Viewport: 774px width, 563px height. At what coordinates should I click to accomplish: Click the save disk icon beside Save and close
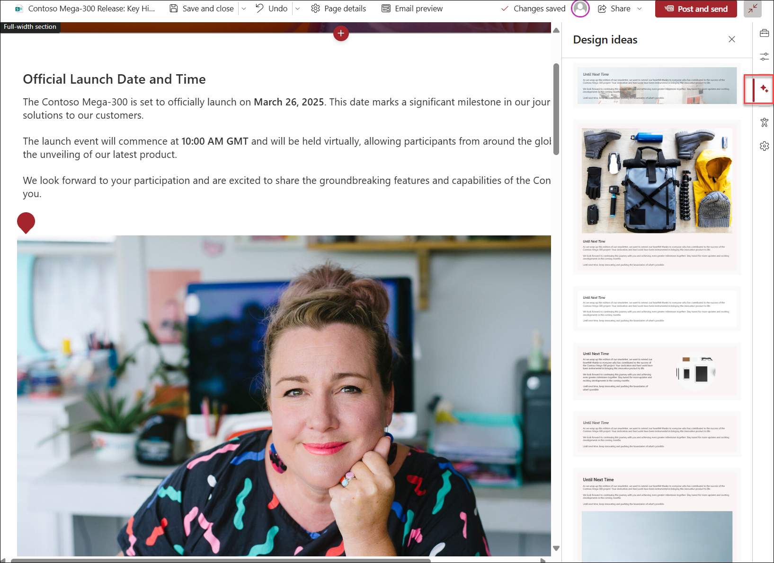(174, 8)
